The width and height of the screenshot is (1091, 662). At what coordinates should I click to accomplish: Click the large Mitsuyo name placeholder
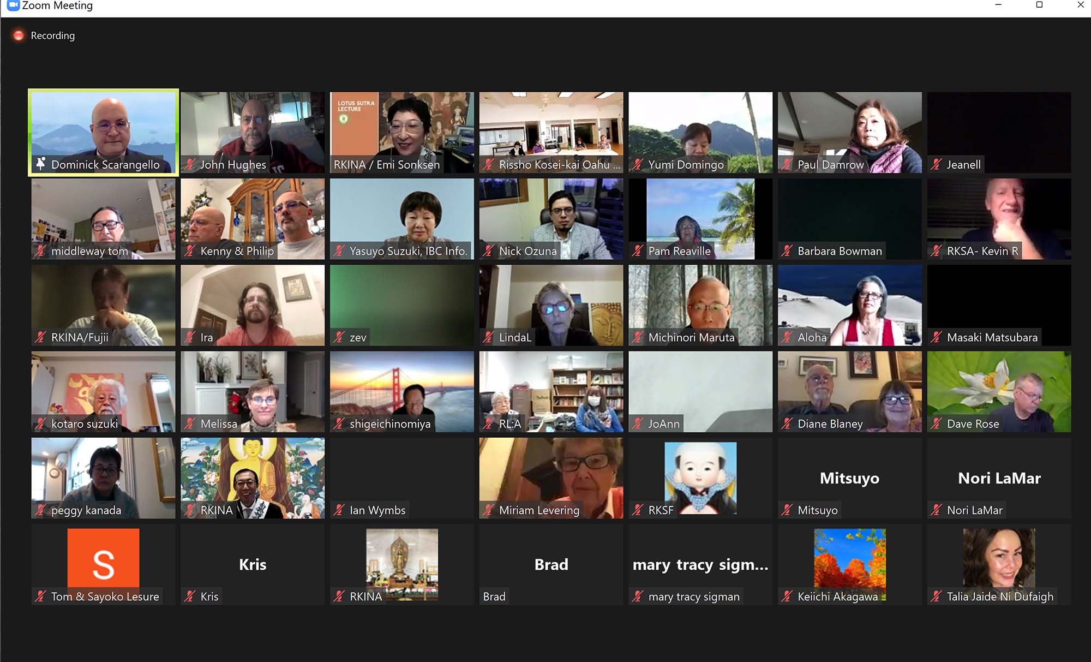pos(849,478)
